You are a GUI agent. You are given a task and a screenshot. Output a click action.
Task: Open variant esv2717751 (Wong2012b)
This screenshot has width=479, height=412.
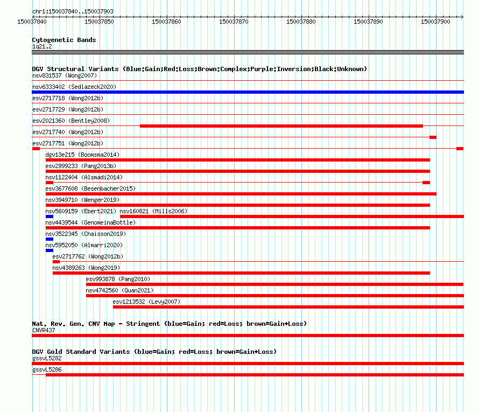click(68, 143)
